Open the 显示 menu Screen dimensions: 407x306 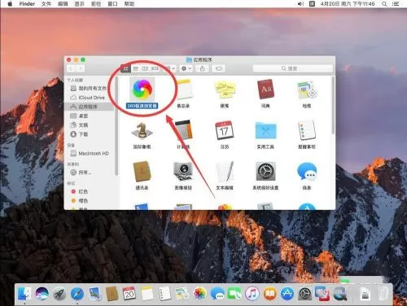coord(80,4)
